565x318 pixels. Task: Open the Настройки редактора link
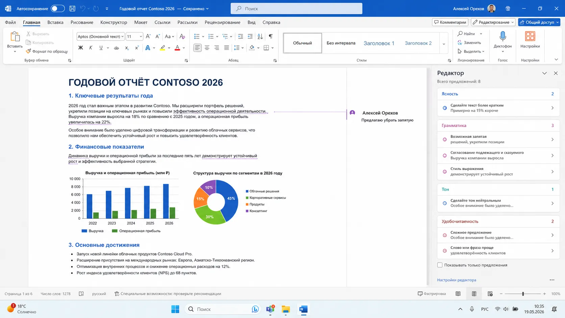coord(457,280)
